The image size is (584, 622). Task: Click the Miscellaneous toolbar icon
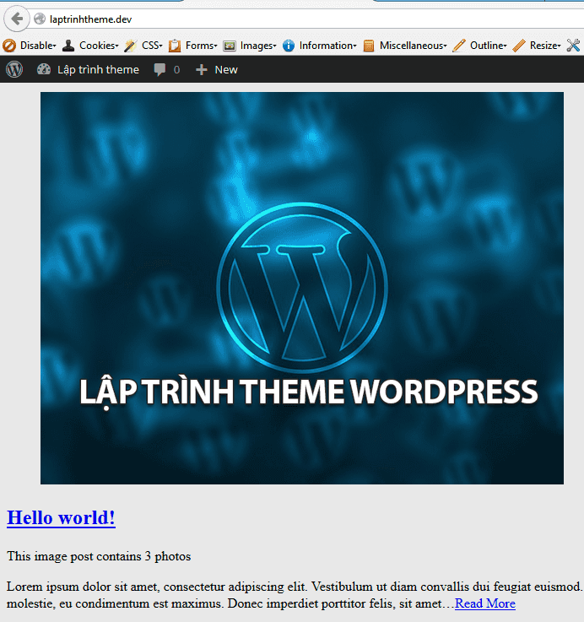pyautogui.click(x=369, y=46)
